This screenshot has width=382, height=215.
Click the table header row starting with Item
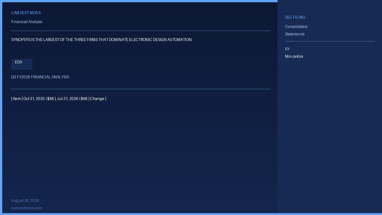click(59, 99)
